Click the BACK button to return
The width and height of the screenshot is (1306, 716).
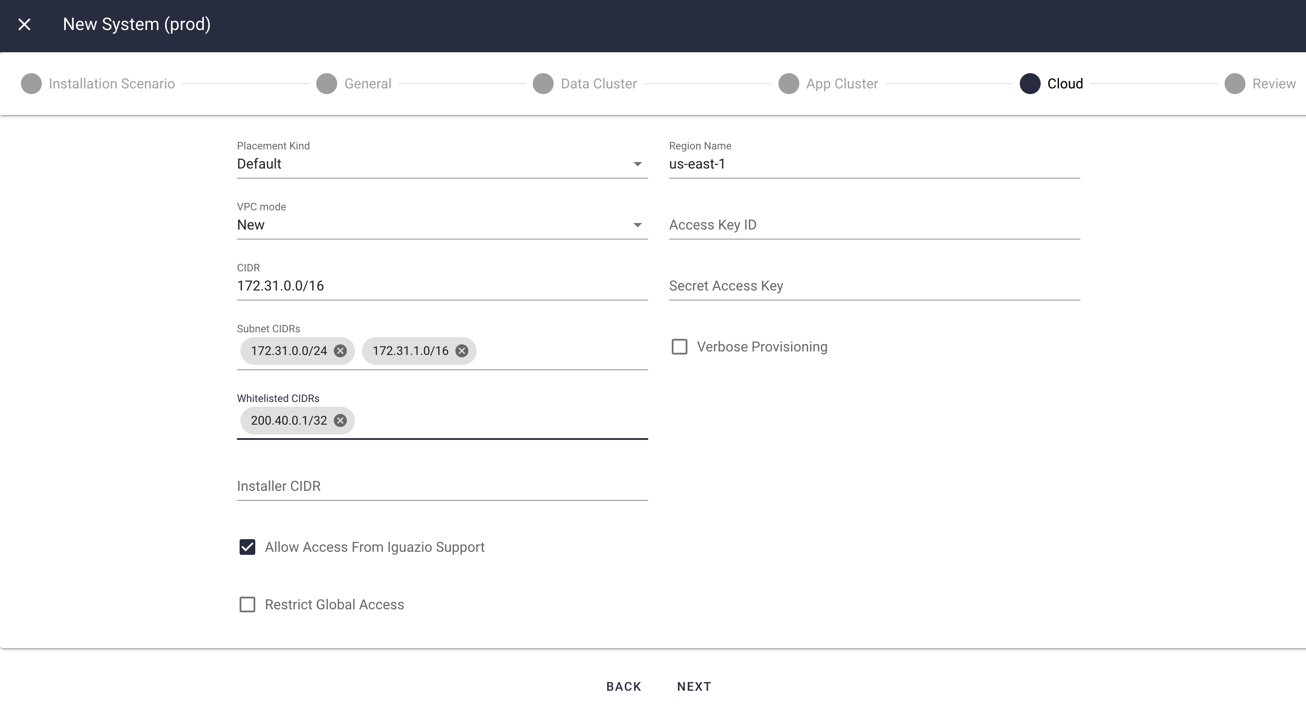click(x=623, y=686)
